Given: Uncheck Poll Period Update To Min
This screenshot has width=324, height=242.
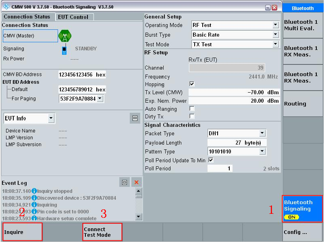Looking at the screenshot, I should pyautogui.click(x=211, y=160).
